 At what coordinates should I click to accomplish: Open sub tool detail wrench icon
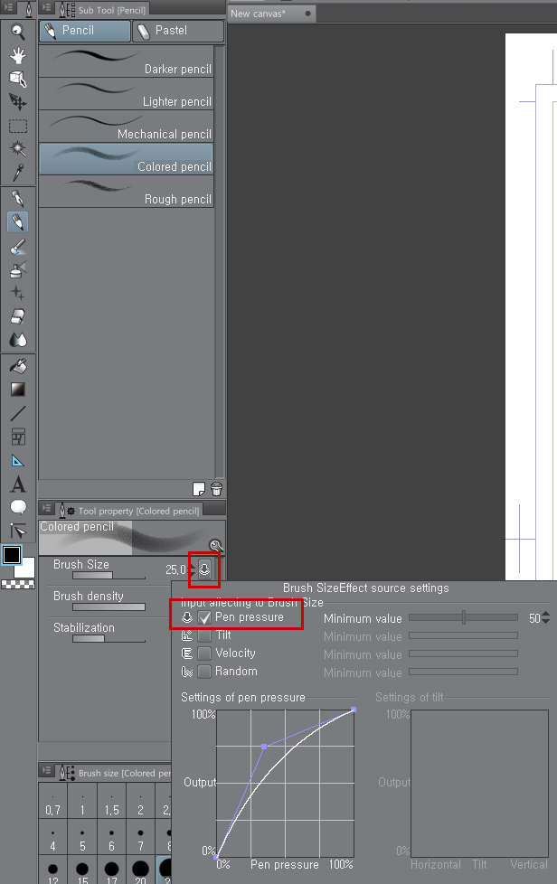tap(215, 546)
